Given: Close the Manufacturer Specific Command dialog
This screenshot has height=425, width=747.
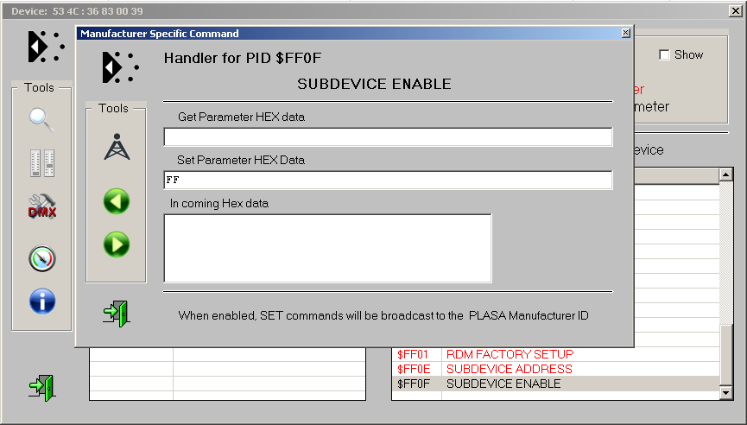Looking at the screenshot, I should pyautogui.click(x=625, y=34).
